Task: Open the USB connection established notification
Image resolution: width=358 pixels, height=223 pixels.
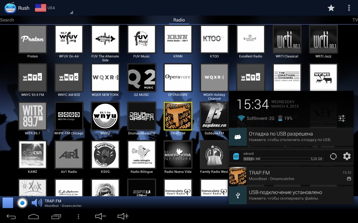Action: pos(291,195)
